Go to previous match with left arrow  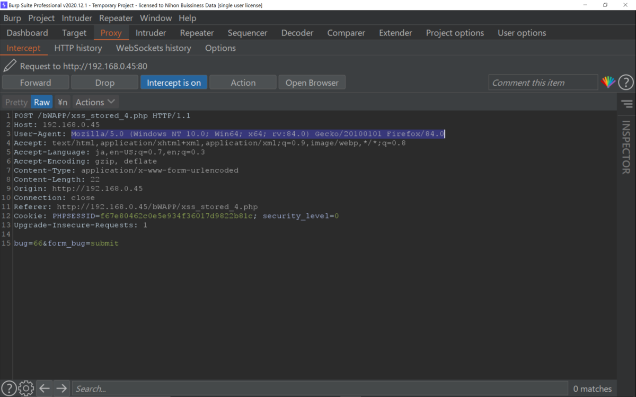click(x=45, y=388)
